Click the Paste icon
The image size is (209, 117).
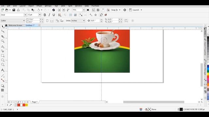coord(33,10)
